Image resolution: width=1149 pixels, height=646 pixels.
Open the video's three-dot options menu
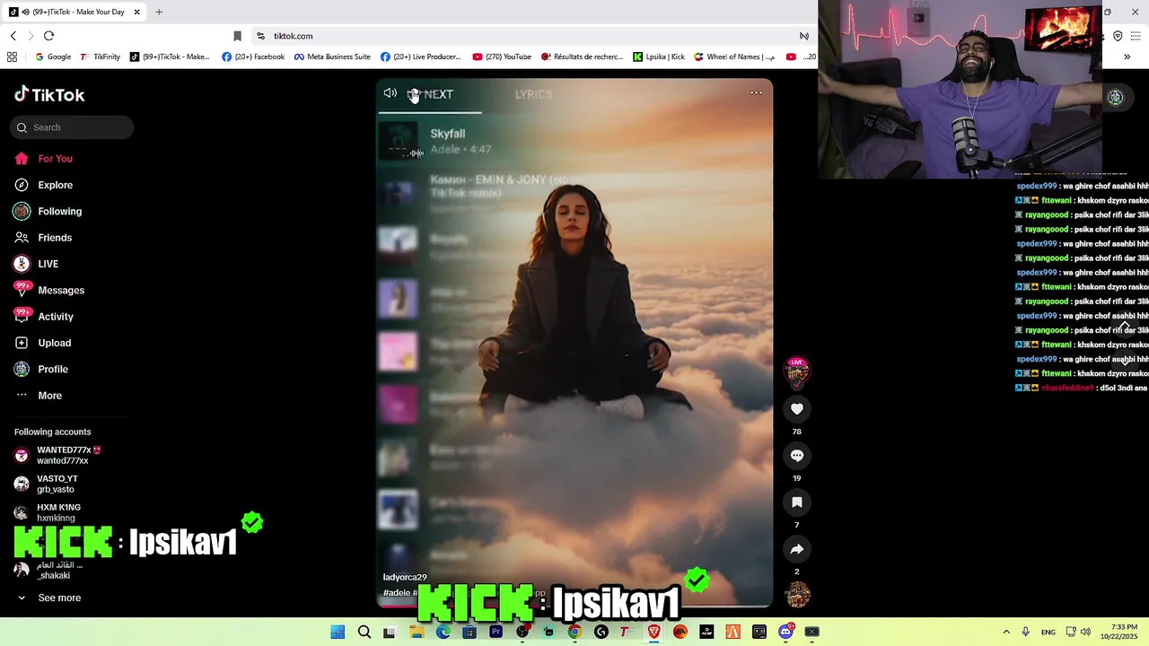point(756,92)
